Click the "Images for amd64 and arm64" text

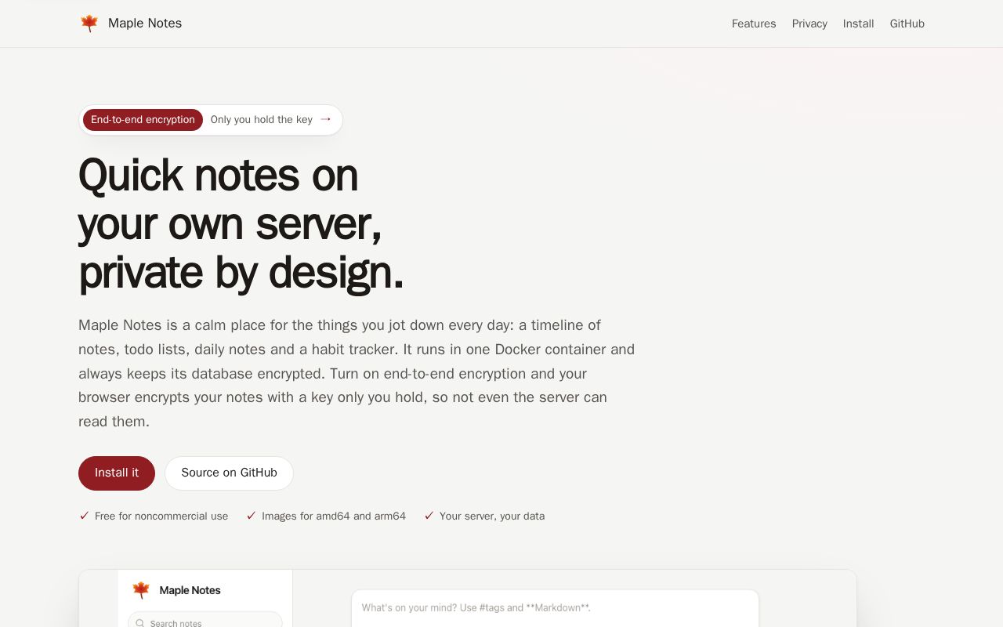tap(334, 516)
